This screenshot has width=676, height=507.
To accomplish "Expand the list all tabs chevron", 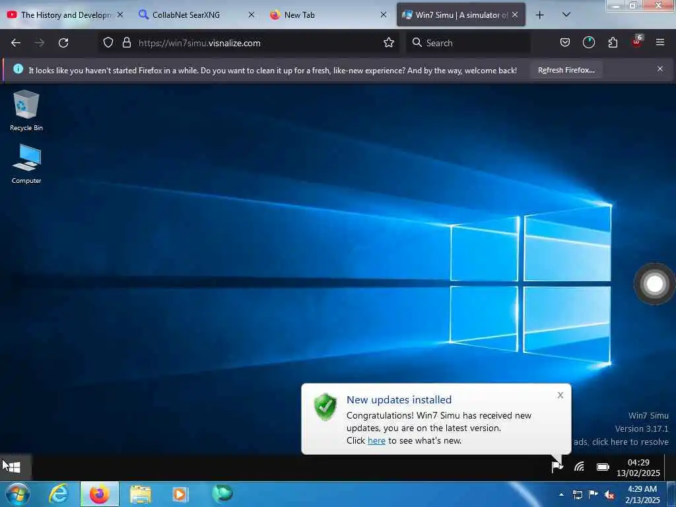I will (x=566, y=15).
